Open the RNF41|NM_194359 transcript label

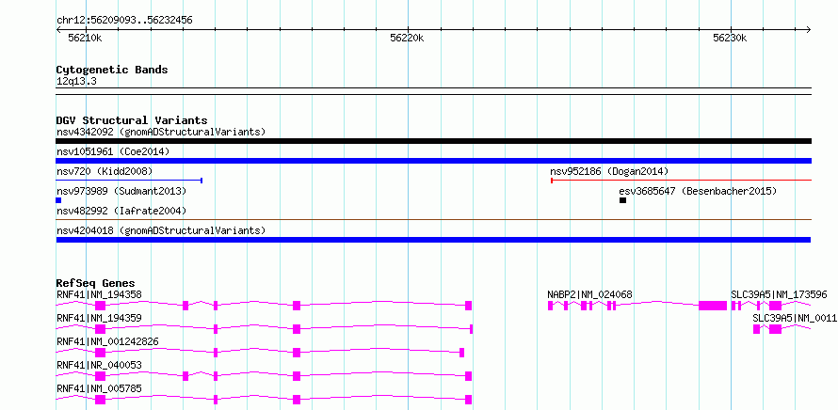(x=100, y=318)
